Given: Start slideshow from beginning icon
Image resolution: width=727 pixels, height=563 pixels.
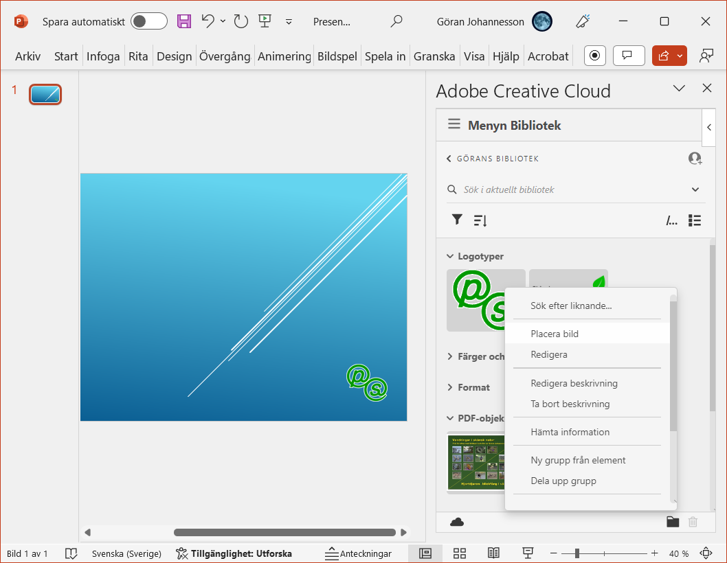Looking at the screenshot, I should 265,21.
